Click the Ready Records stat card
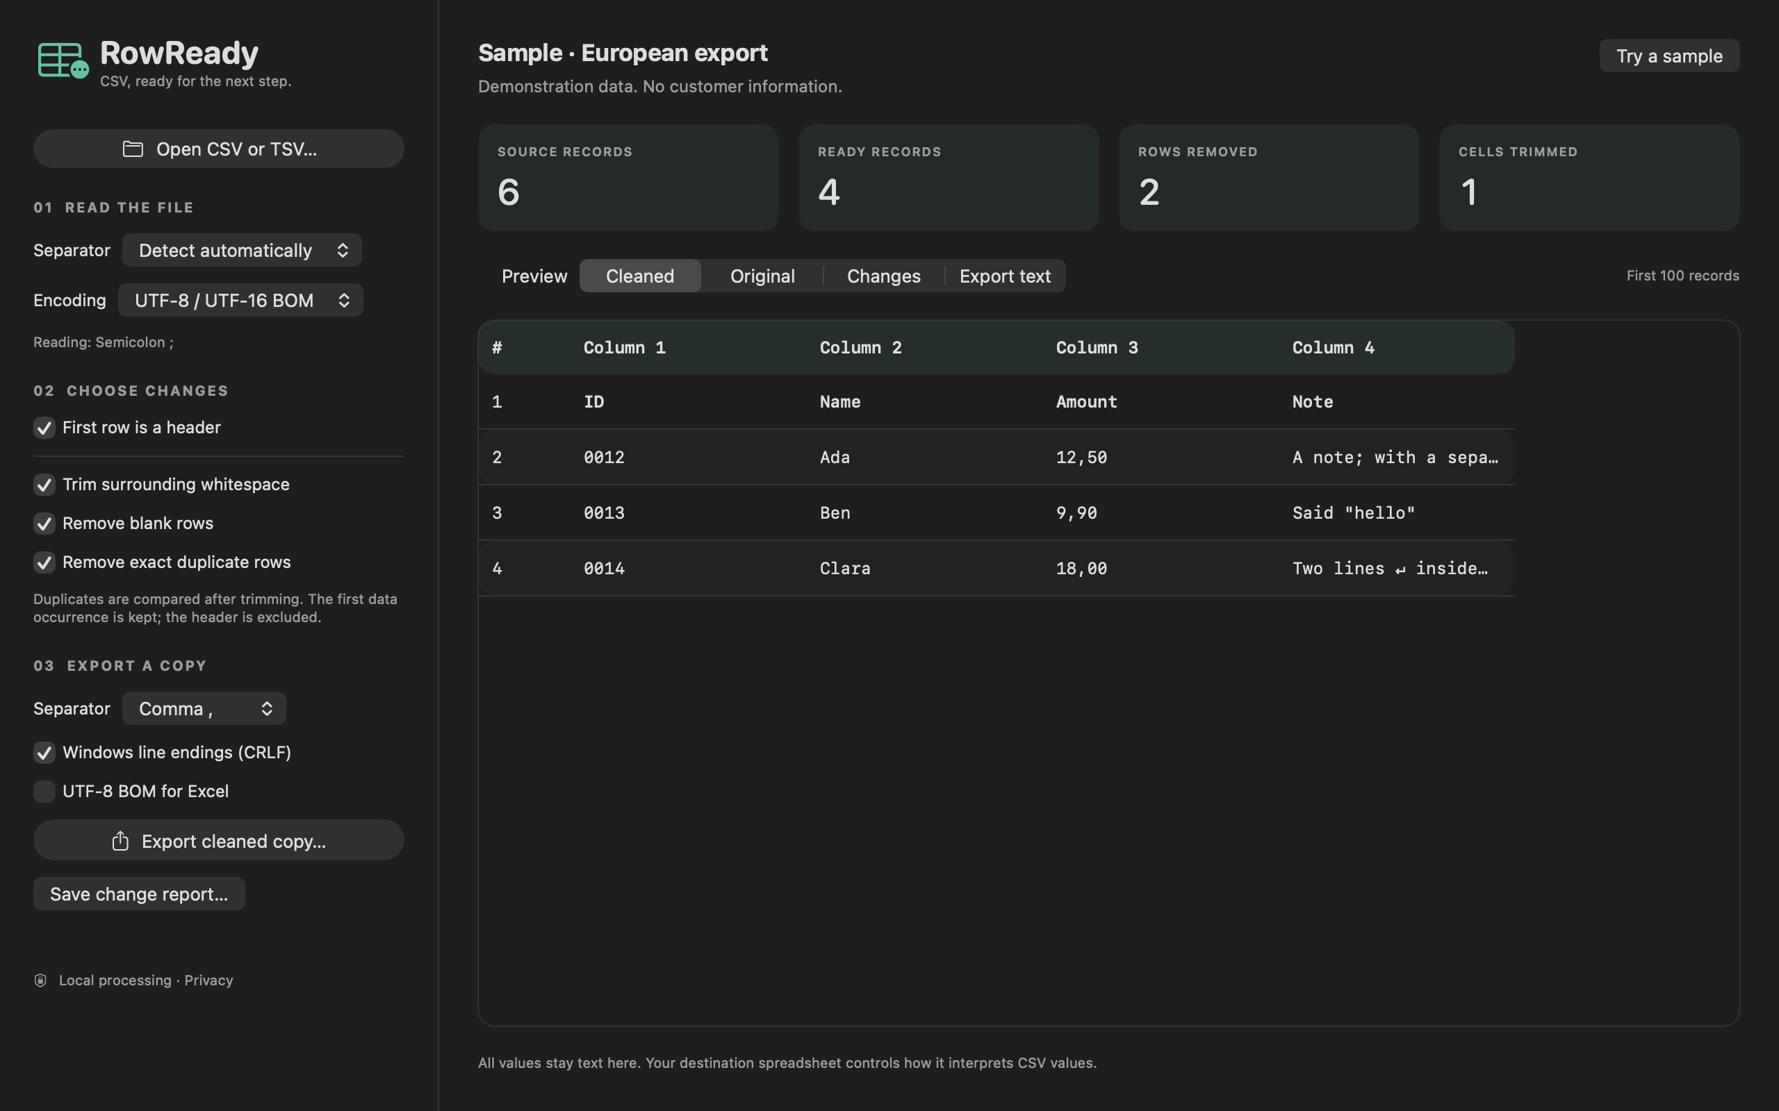This screenshot has height=1111, width=1779. 949,178
